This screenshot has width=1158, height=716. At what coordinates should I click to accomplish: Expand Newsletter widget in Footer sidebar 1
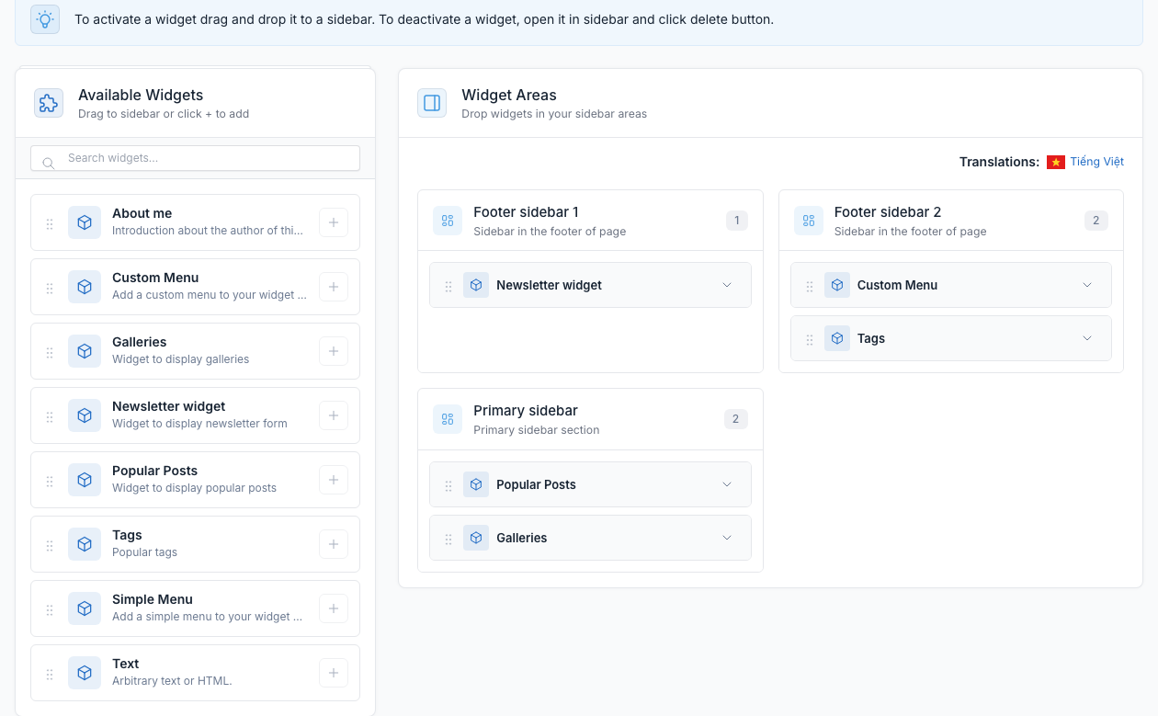click(727, 285)
